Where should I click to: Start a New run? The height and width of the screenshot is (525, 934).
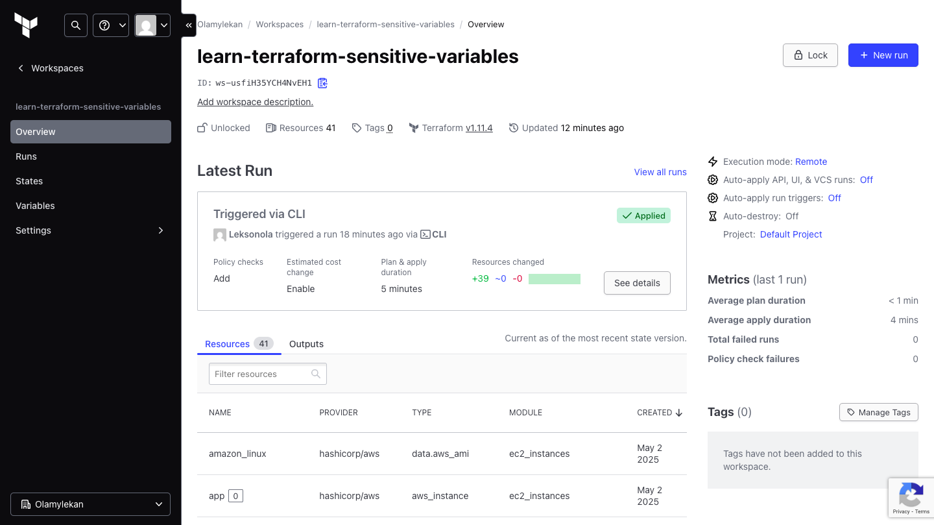point(883,55)
